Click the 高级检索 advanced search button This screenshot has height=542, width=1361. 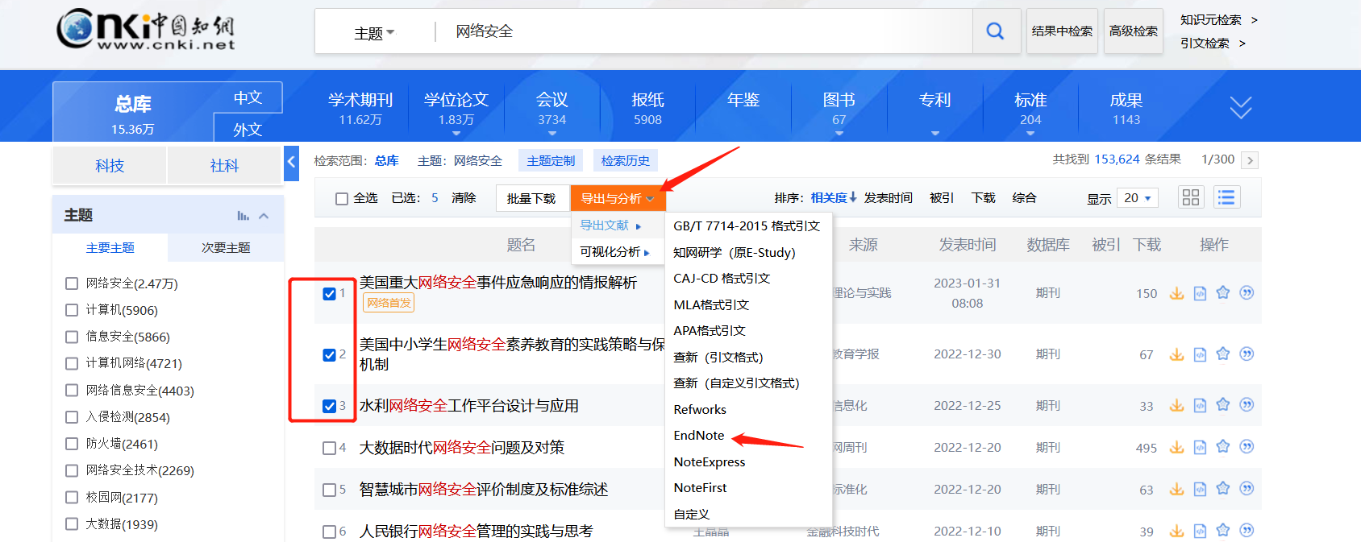[1133, 31]
